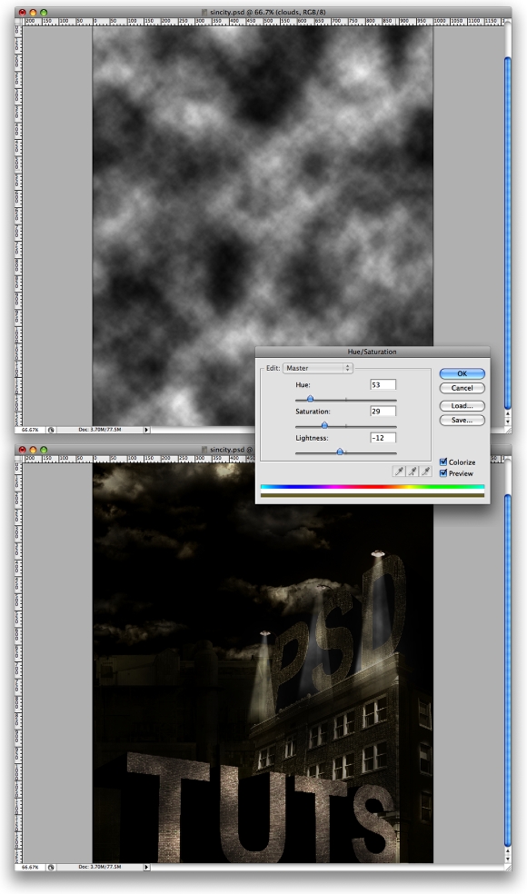
Task: Click the Lightness slider handle
Action: click(340, 452)
